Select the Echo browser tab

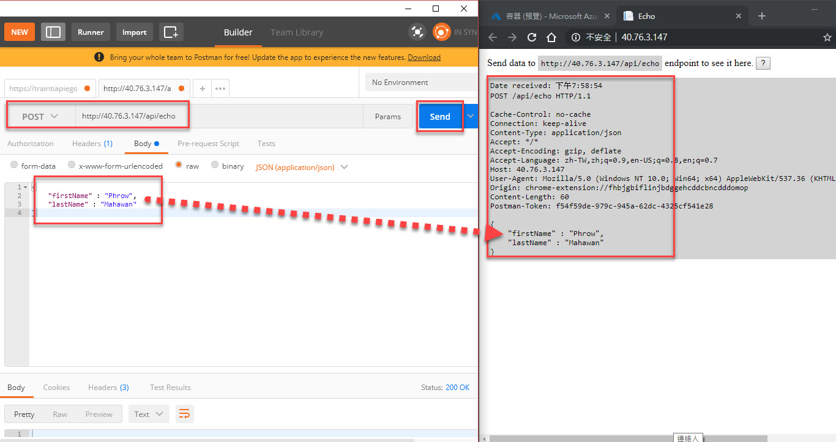[x=682, y=16]
